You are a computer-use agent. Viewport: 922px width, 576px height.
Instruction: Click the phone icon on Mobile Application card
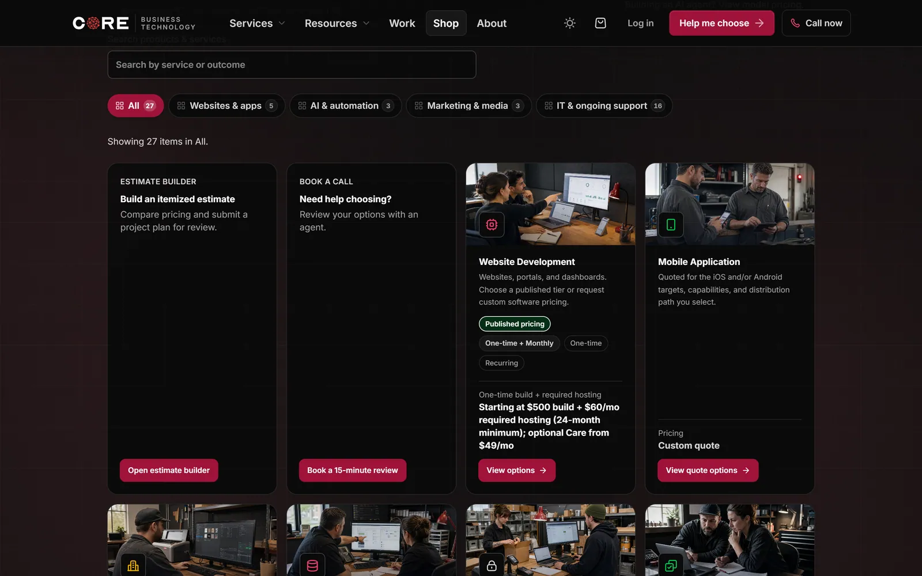point(671,225)
